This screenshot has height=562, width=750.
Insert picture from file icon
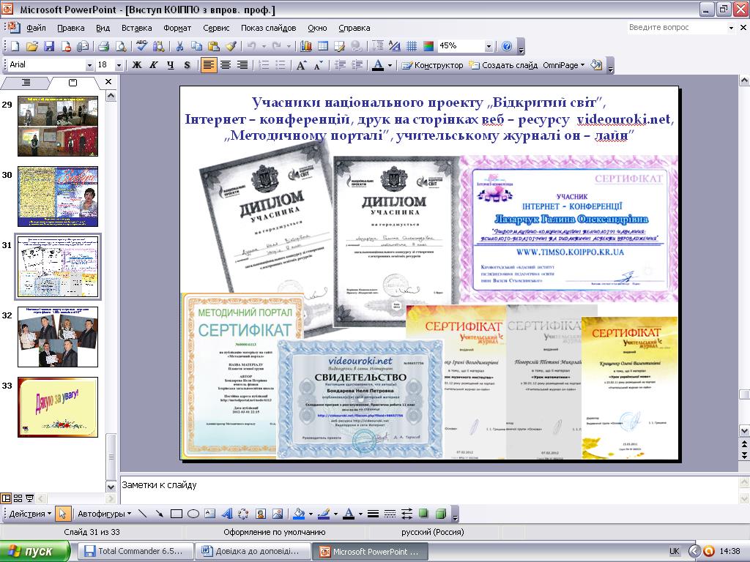pyautogui.click(x=278, y=514)
